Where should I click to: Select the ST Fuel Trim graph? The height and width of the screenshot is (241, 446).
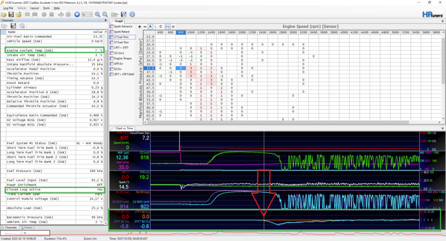(122, 42)
